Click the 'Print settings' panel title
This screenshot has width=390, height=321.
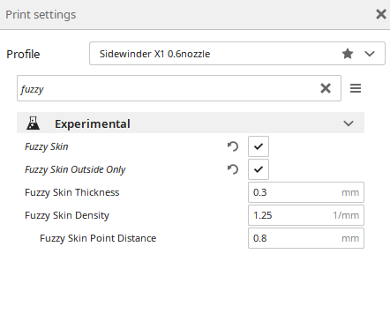tap(41, 15)
